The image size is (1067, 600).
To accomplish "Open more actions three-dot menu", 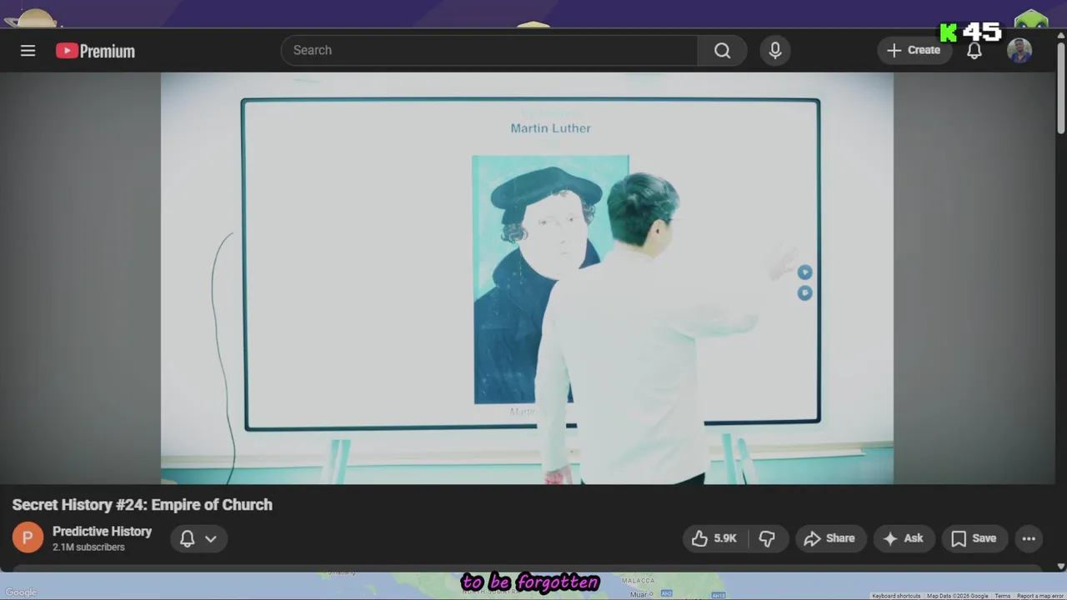I will (1029, 538).
